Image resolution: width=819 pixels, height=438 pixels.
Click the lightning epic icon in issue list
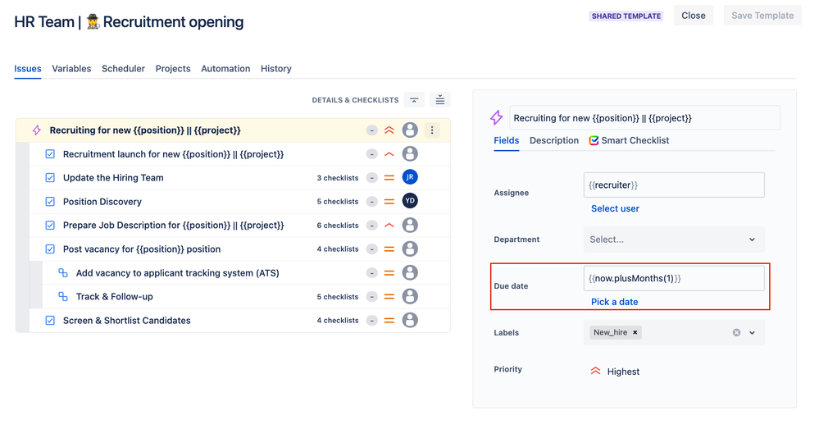point(37,130)
